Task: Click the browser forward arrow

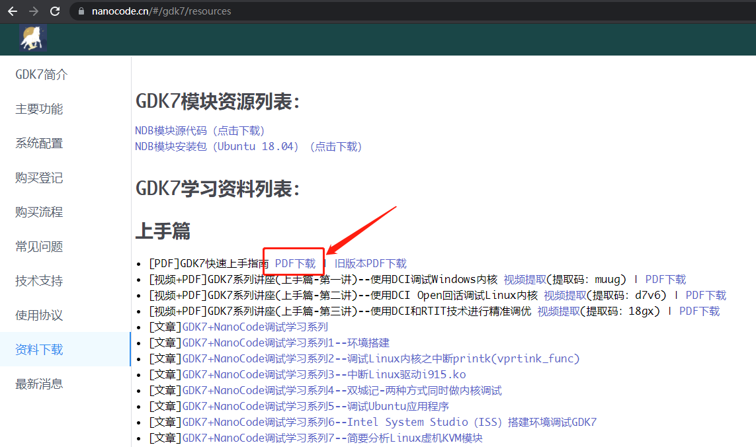Action: [x=34, y=11]
